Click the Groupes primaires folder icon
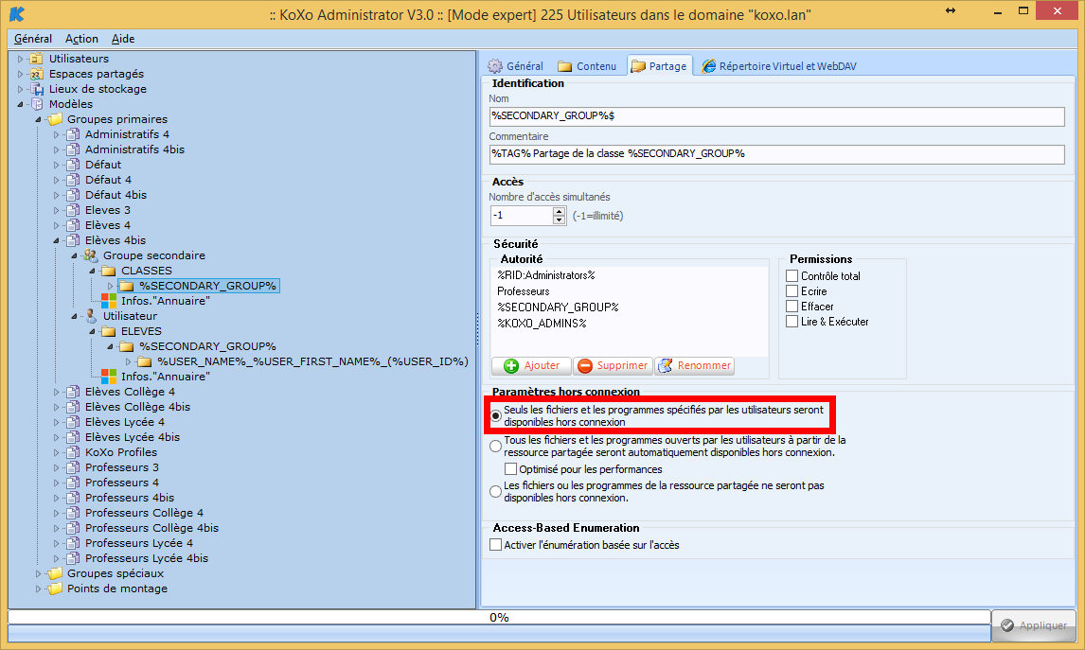This screenshot has width=1085, height=650. coord(55,119)
